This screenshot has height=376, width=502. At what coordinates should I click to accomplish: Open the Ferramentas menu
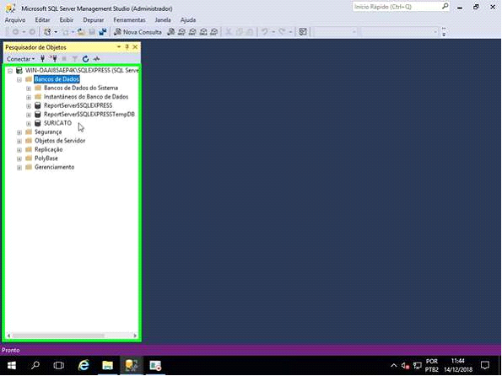[129, 20]
